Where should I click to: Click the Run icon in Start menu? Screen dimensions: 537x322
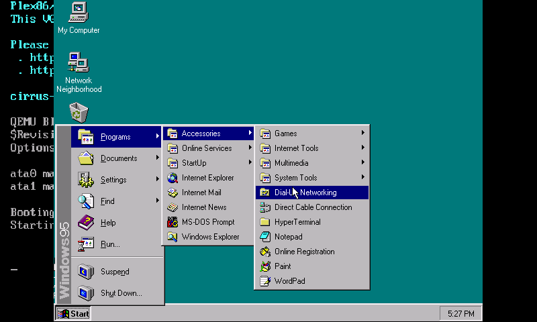click(86, 244)
